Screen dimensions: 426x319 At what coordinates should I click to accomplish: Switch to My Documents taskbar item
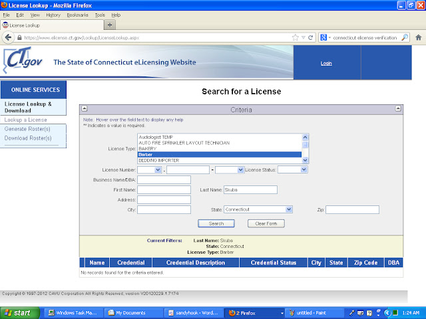pos(133,313)
